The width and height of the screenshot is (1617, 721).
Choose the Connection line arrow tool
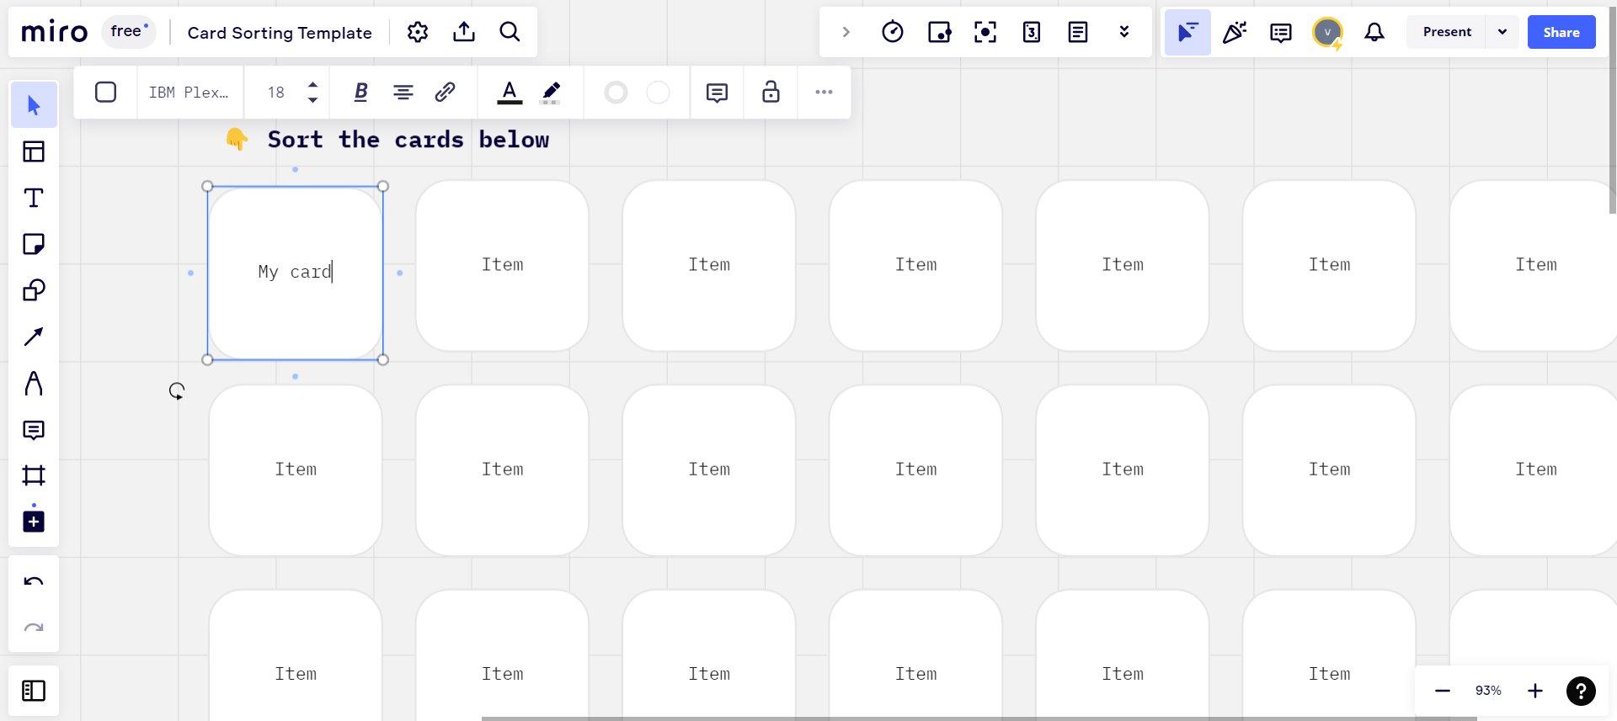pyautogui.click(x=34, y=337)
